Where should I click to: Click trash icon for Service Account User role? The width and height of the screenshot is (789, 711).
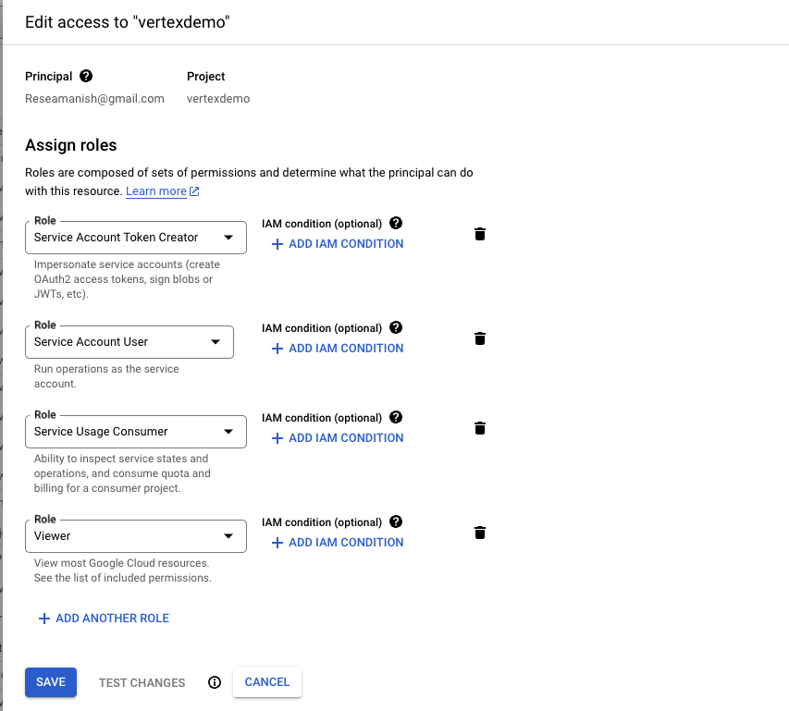[x=479, y=338]
